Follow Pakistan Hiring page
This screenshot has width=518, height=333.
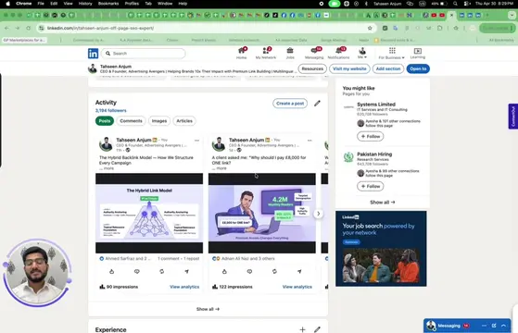371,186
